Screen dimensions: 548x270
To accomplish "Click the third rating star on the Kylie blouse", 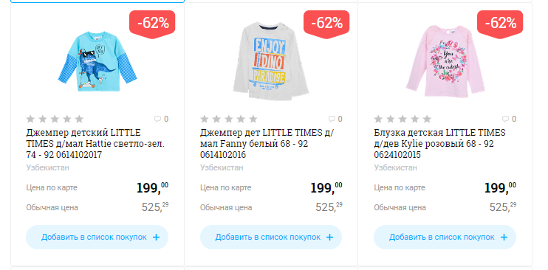I will point(403,119).
